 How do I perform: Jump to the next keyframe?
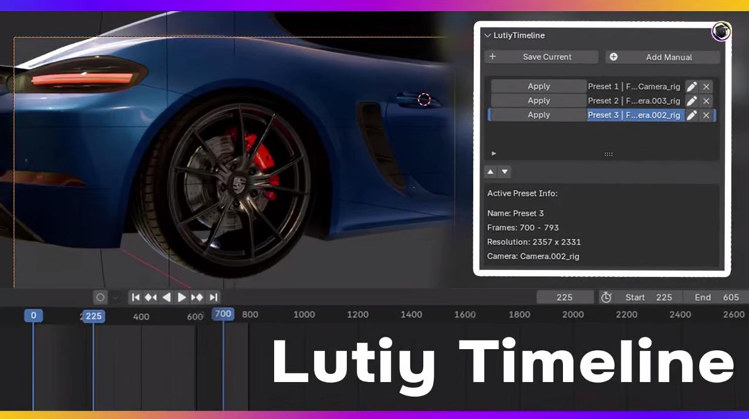[198, 298]
